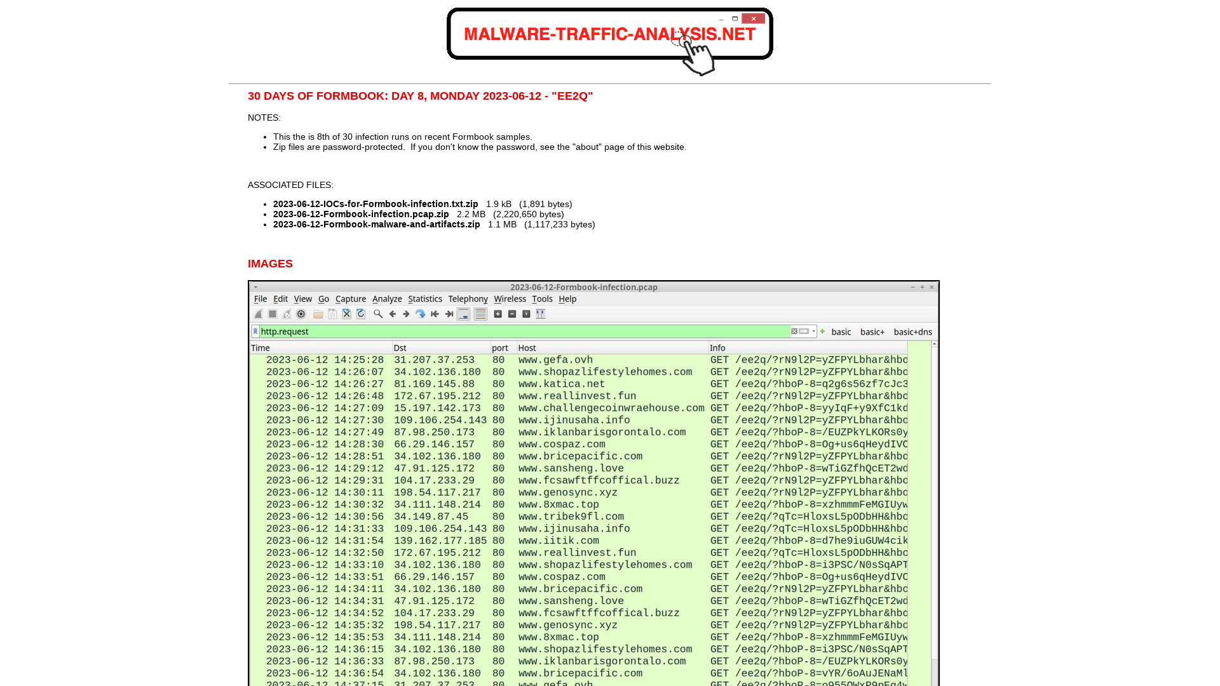Click the Malware-Traffic-Analysis.net logo banner
Screen dimensions: 1220x686
pos(610,41)
